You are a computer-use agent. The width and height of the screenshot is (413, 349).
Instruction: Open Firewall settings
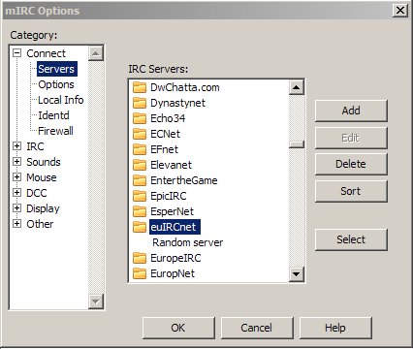[x=55, y=131]
